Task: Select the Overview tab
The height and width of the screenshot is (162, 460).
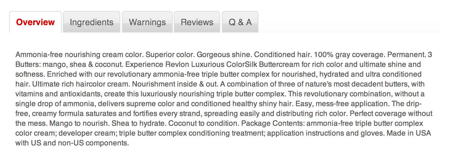Action: point(35,22)
